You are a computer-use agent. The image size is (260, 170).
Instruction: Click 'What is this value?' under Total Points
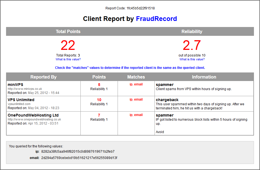pyautogui.click(x=68, y=59)
